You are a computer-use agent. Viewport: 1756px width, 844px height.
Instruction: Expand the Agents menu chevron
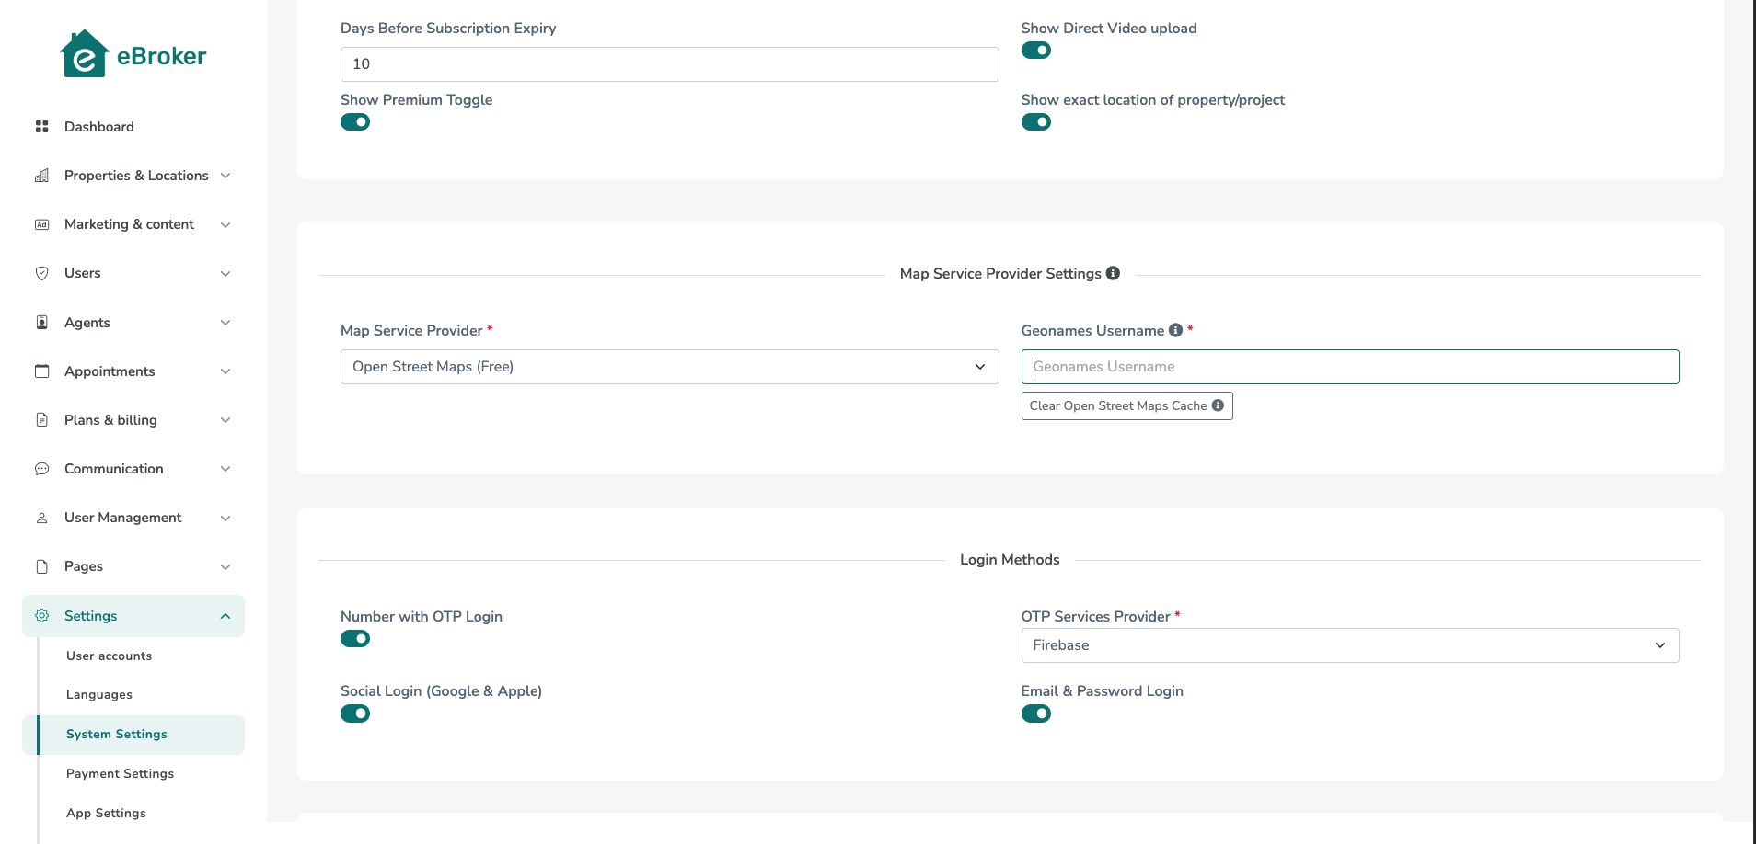225,322
